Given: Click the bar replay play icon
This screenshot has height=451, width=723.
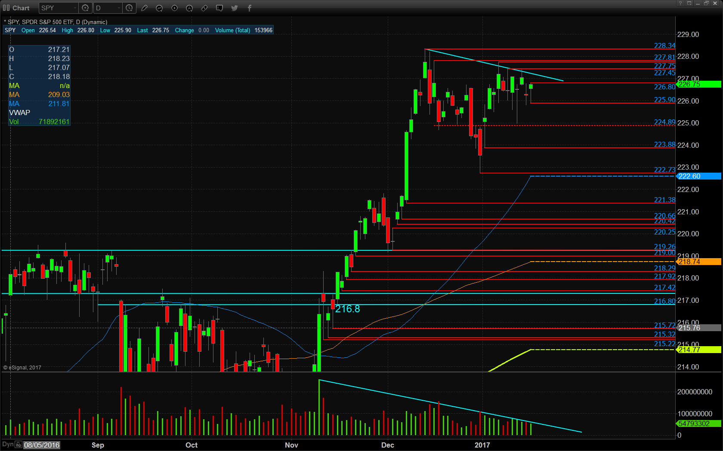Looking at the screenshot, I should click(x=174, y=8).
